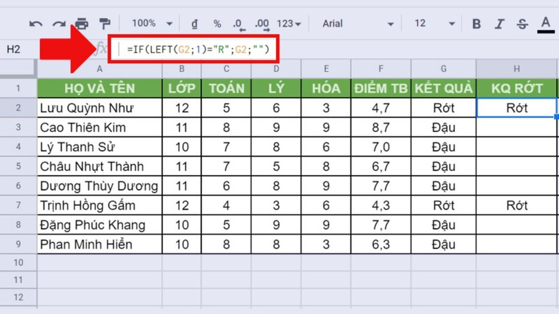
Task: Open the Arial font dropdown
Action: [x=356, y=24]
